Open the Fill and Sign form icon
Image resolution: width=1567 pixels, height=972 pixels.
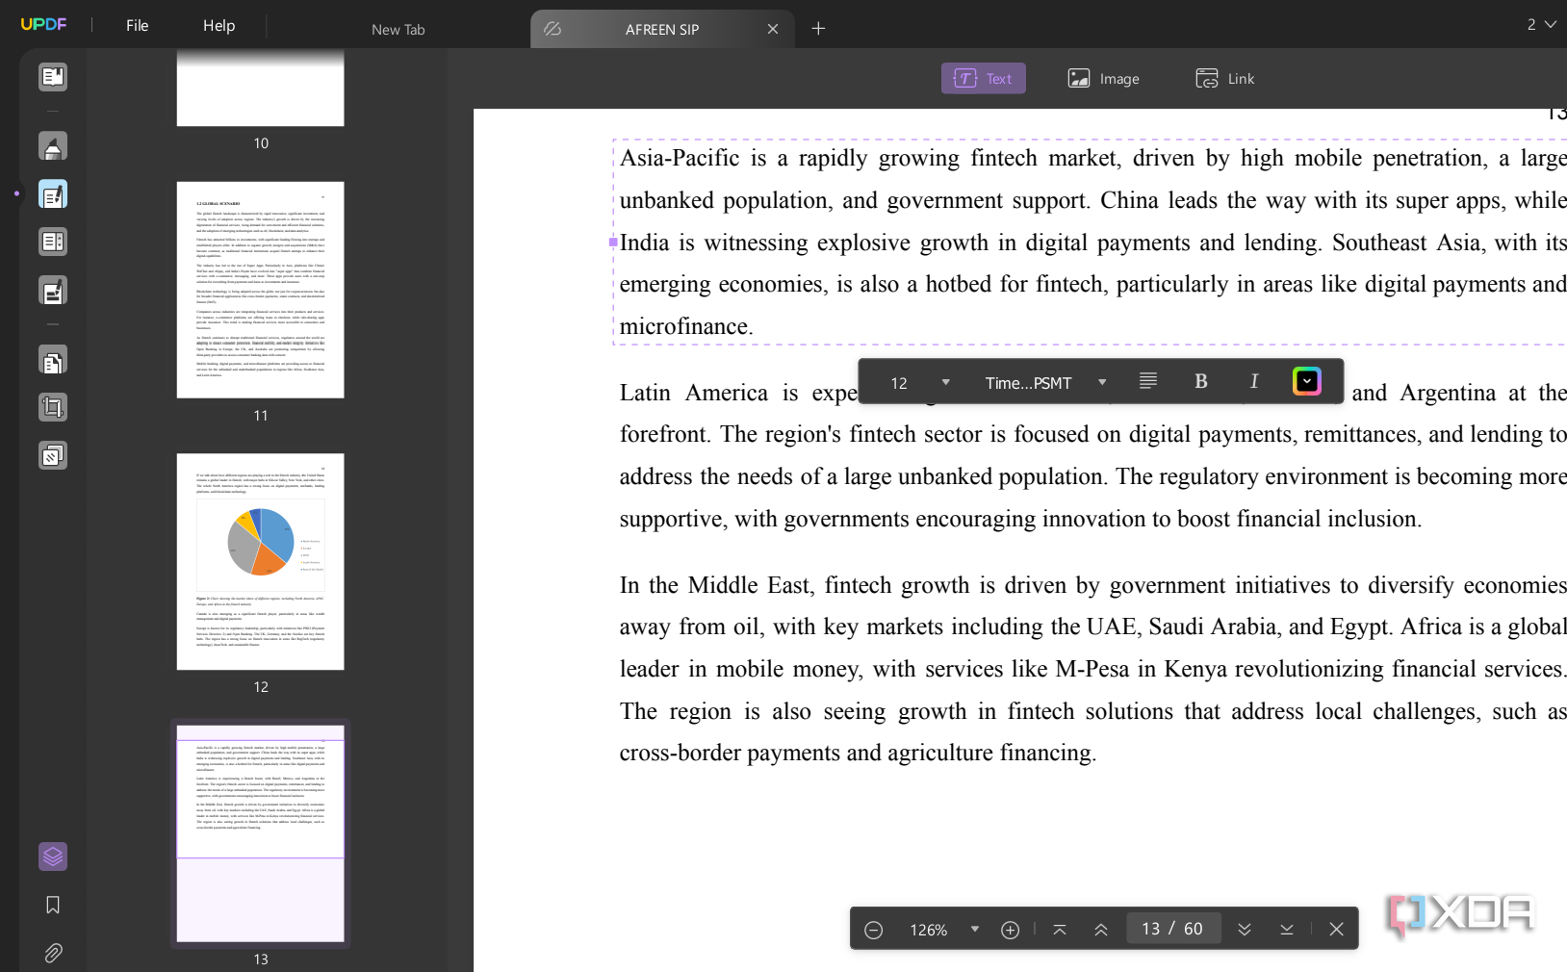tap(53, 290)
